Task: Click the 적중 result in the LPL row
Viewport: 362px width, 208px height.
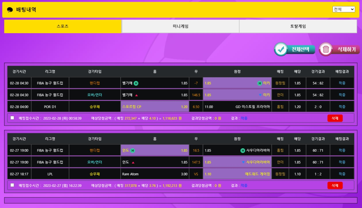Action: point(342,174)
